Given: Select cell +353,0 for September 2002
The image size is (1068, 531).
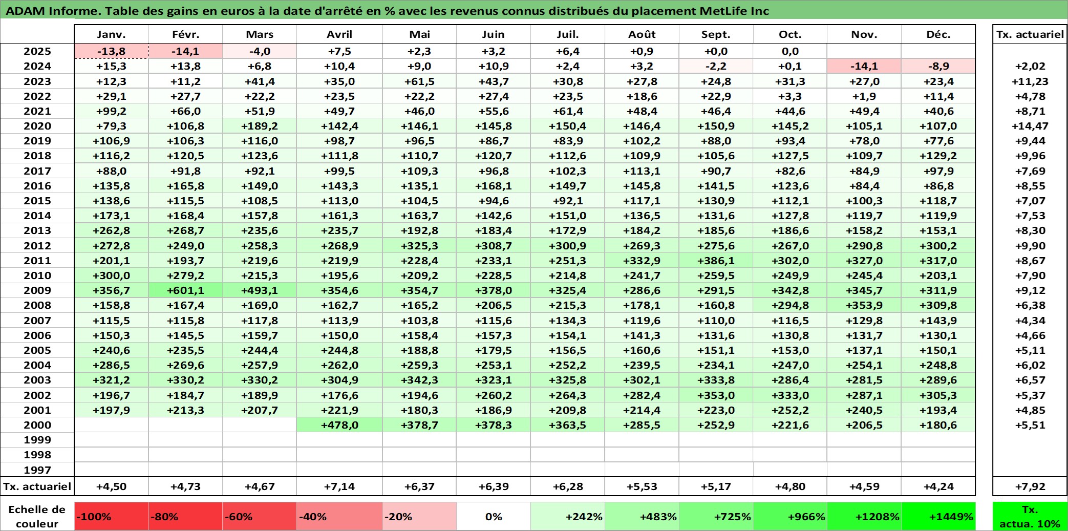Looking at the screenshot, I should (716, 395).
